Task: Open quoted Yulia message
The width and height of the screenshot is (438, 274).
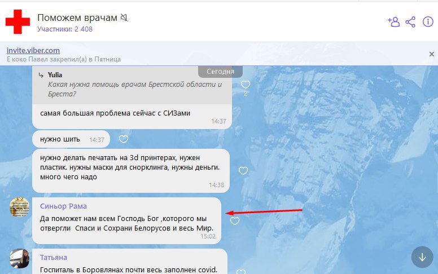Action: [132, 85]
